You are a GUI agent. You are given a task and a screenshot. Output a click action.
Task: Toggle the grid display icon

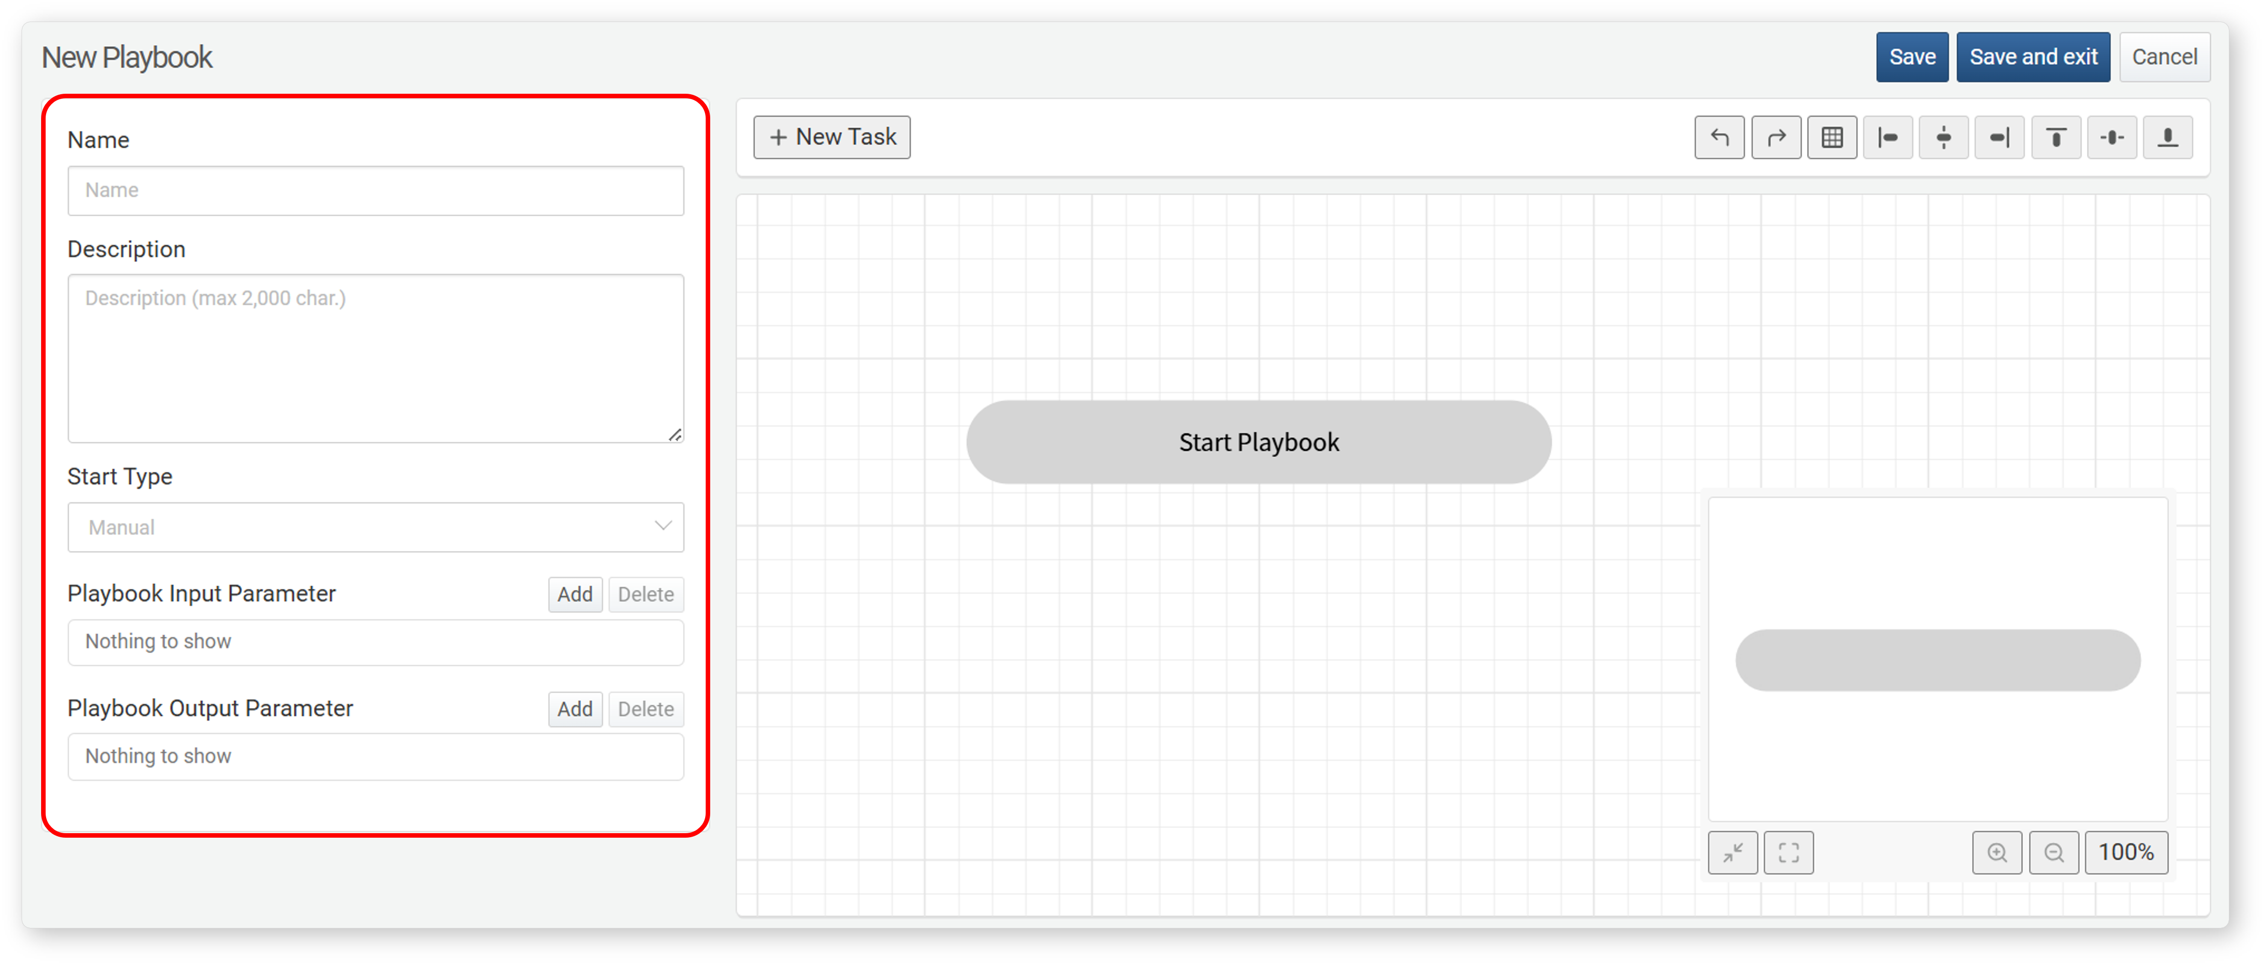pyautogui.click(x=1832, y=138)
